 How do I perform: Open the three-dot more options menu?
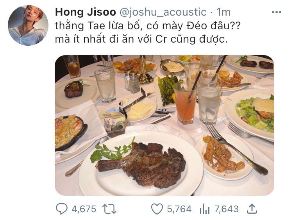[x=276, y=13]
